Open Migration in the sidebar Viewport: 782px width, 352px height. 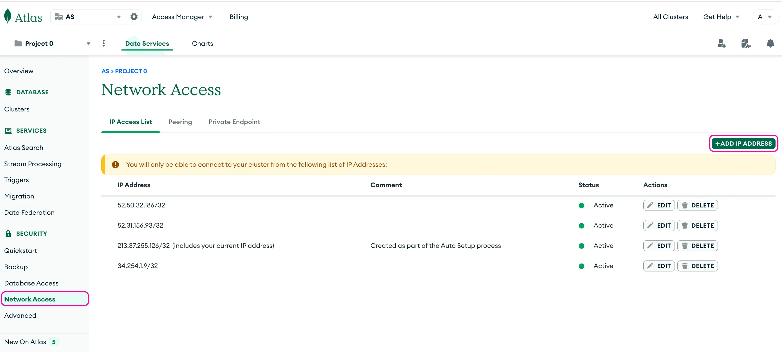pos(19,196)
